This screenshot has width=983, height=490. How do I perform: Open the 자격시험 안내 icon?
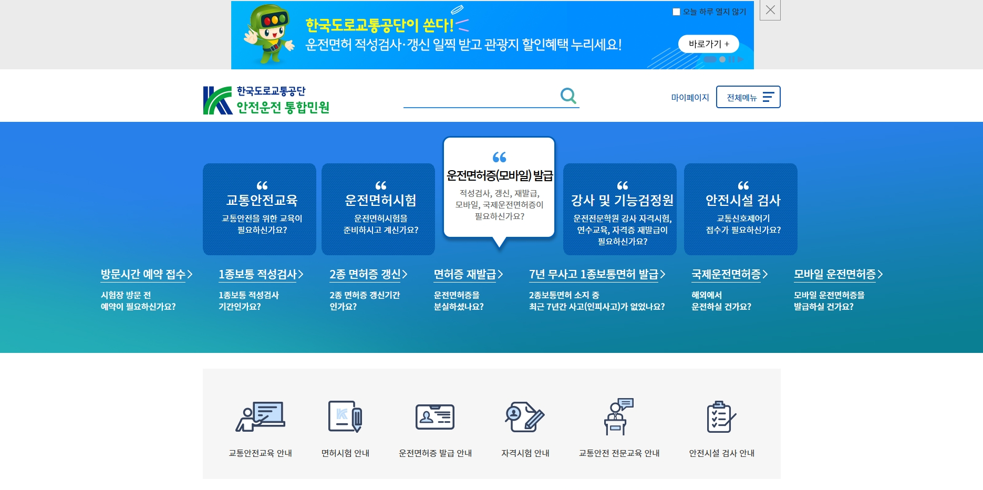[x=525, y=417]
